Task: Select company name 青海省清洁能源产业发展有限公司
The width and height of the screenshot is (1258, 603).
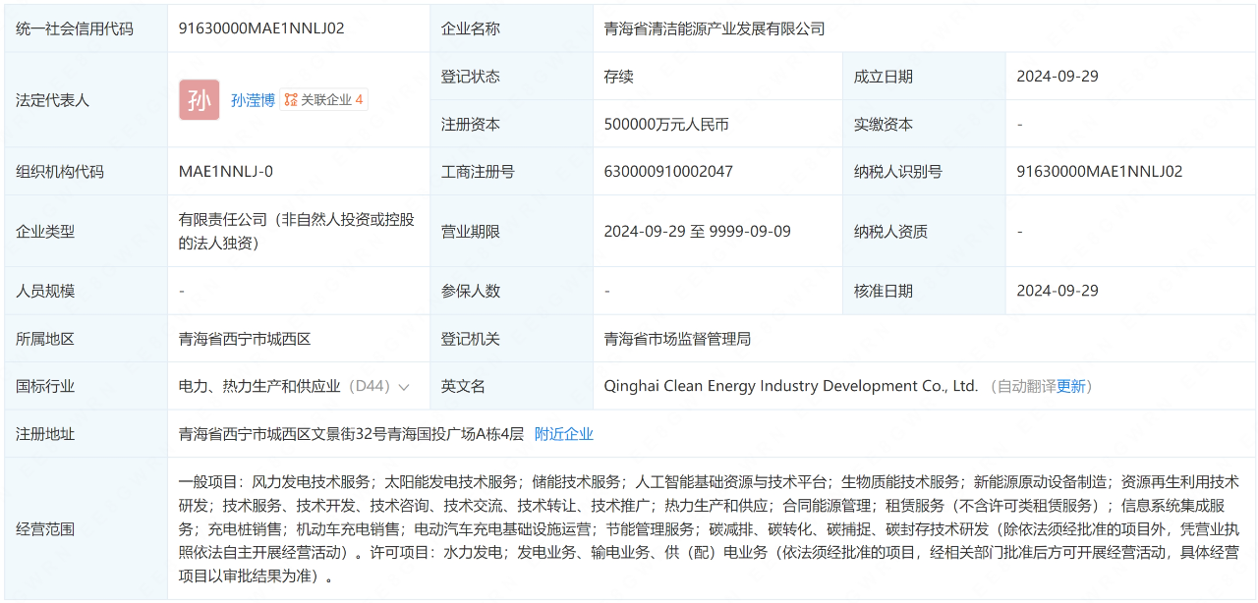Action: point(714,28)
